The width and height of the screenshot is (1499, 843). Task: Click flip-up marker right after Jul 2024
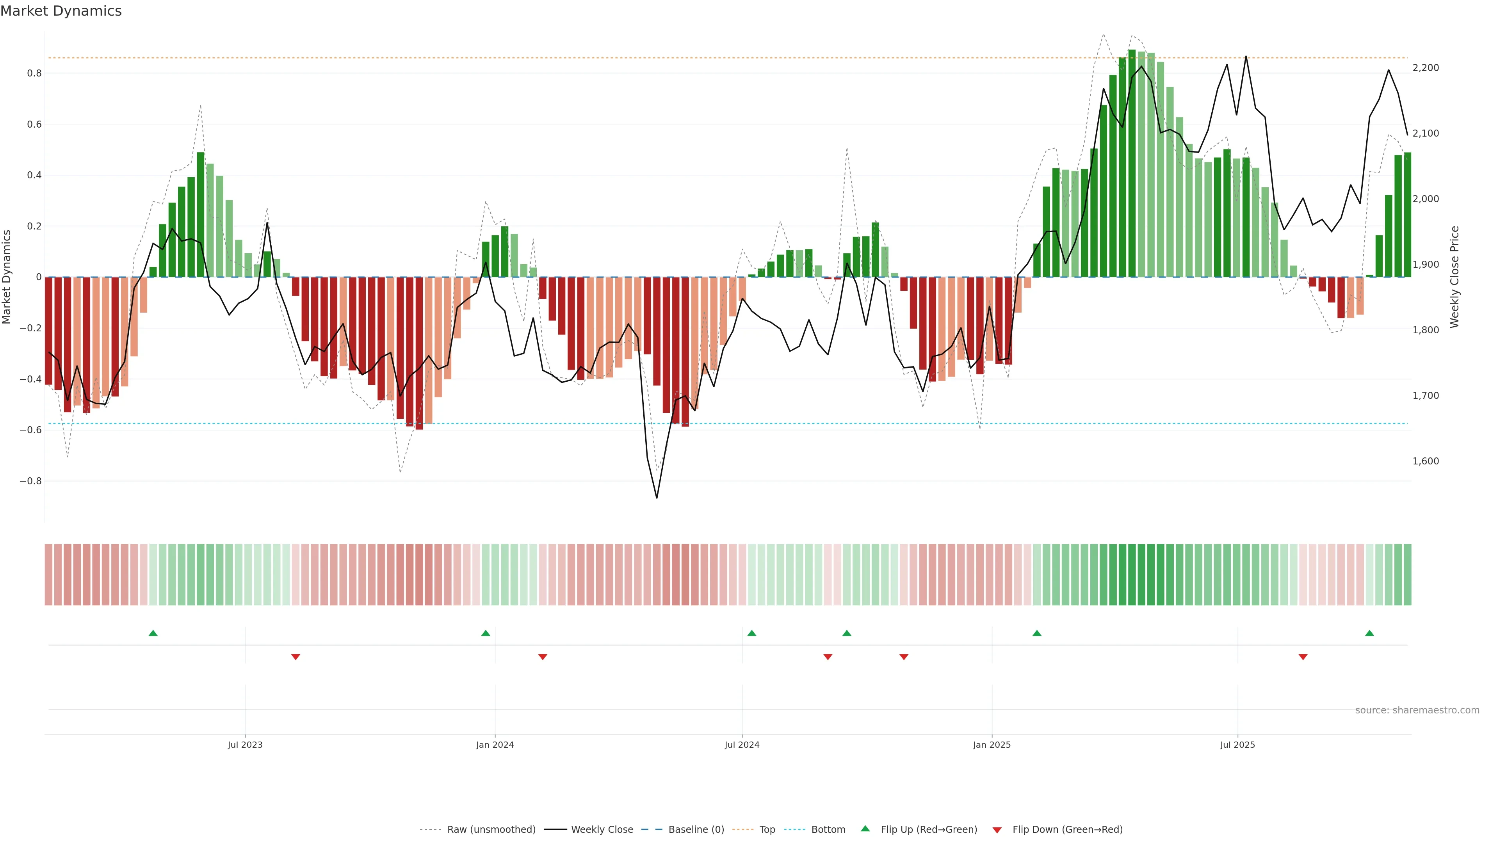tap(752, 633)
